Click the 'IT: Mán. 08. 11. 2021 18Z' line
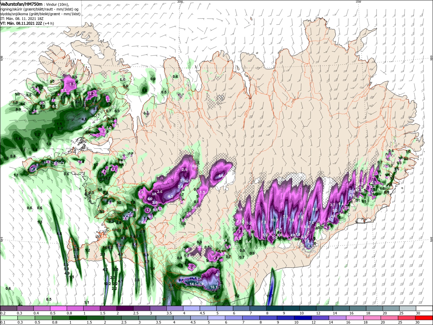Viewport: 433px width, 325px height. (x=22, y=19)
